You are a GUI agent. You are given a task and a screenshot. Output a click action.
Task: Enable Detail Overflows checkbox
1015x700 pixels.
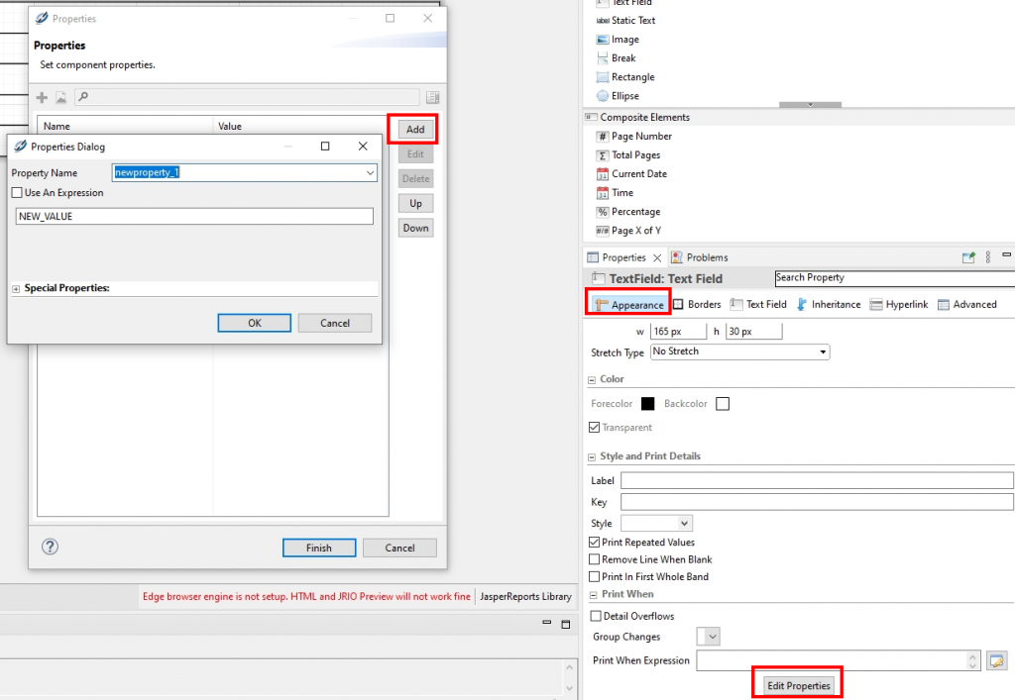click(x=596, y=616)
